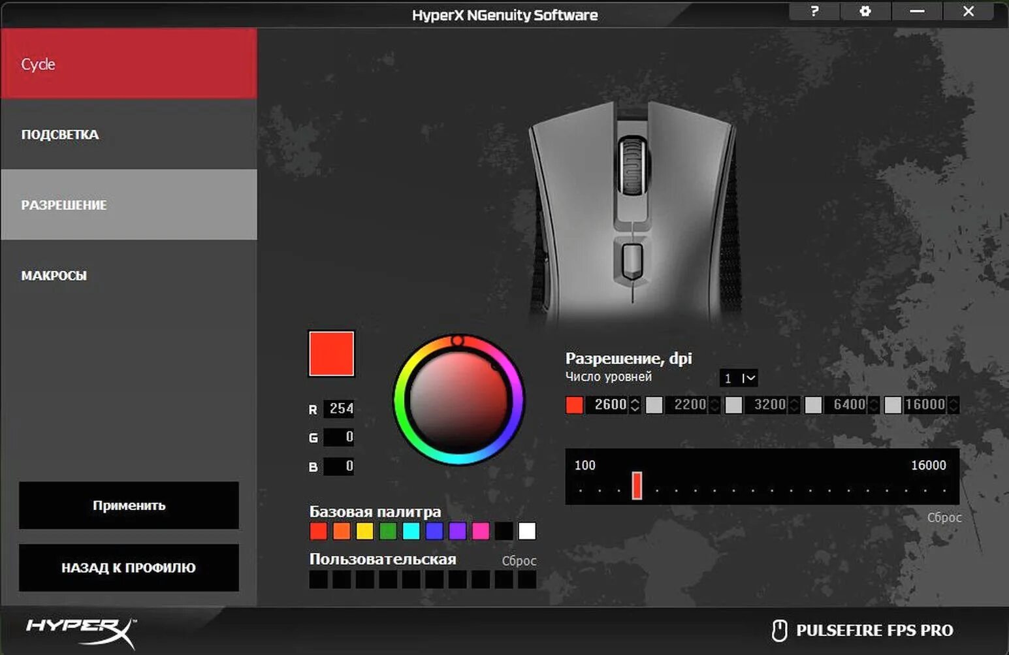Click the 3200 DPI value field
1009x655 pixels.
767,405
